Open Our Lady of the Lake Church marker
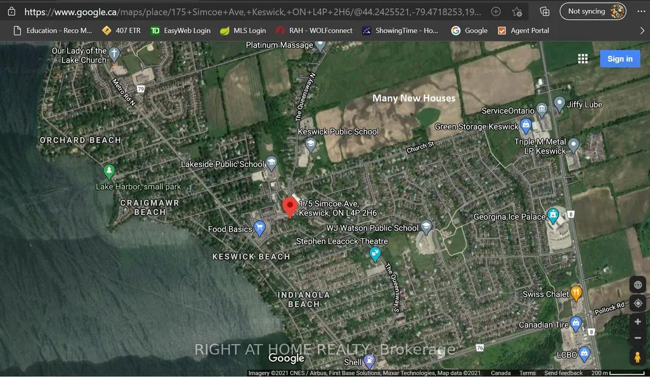The image size is (650, 377). tap(114, 55)
